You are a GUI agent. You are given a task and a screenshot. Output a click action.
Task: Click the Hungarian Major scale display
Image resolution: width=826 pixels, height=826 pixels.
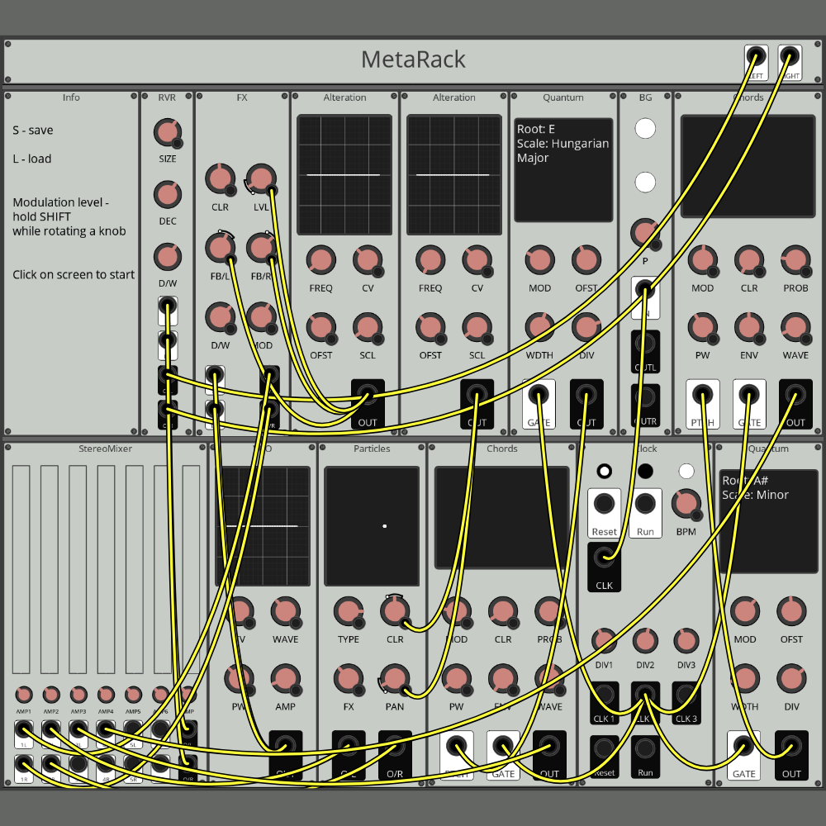(x=563, y=169)
